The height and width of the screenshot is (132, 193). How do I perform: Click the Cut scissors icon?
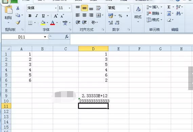(18, 8)
